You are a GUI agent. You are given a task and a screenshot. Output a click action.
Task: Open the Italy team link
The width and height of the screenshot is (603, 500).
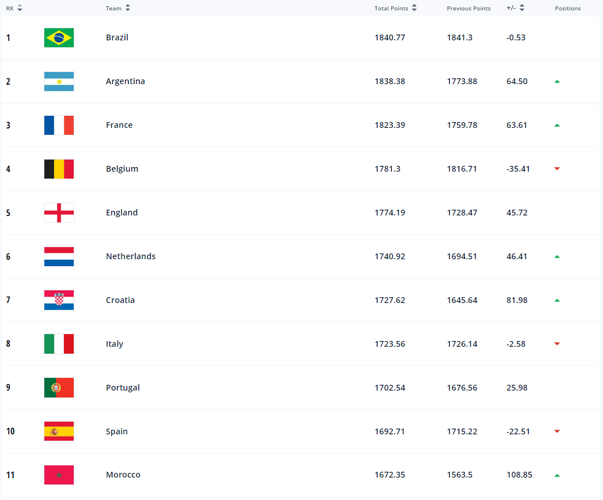pyautogui.click(x=115, y=344)
